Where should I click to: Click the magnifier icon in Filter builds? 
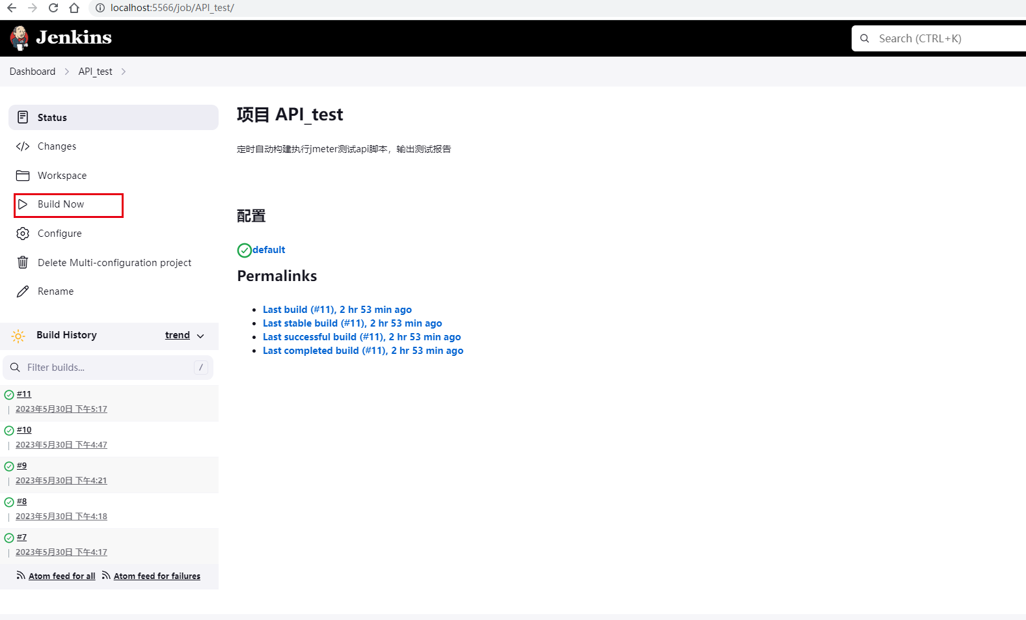pyautogui.click(x=15, y=368)
